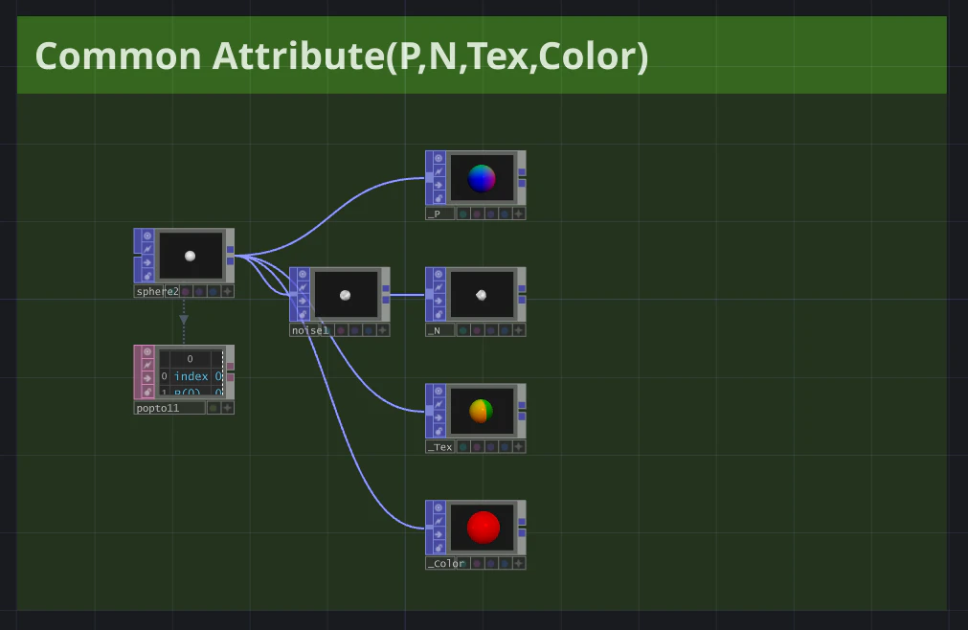Select the popto11 table viewer
The width and height of the screenshot is (968, 630).
click(x=191, y=372)
